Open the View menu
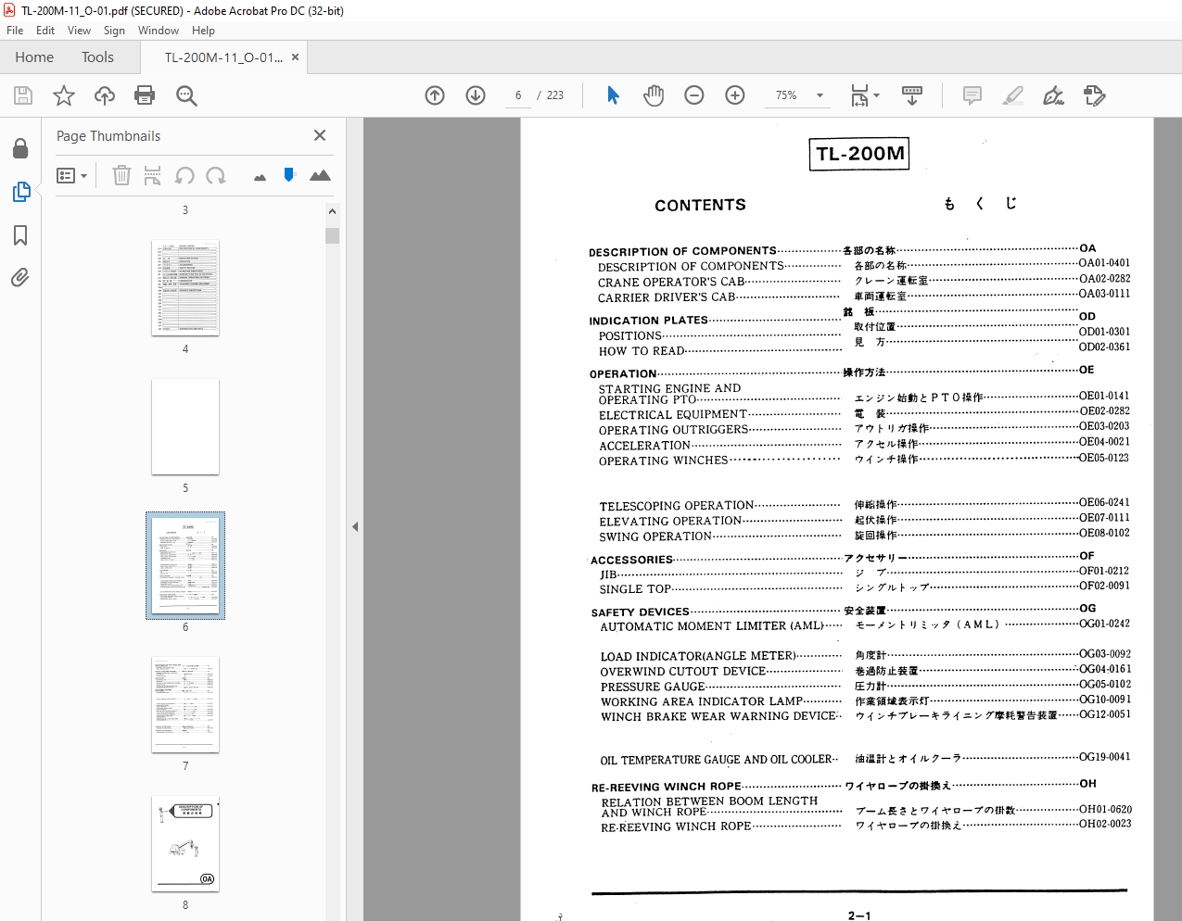Image resolution: width=1182 pixels, height=921 pixels. (80, 30)
